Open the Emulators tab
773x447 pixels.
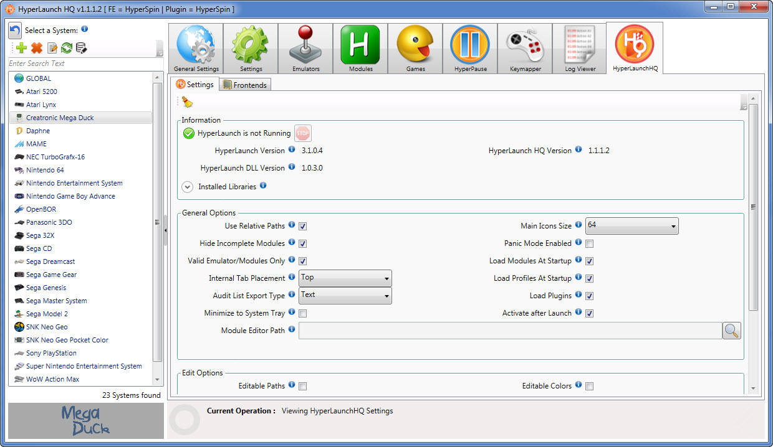click(x=305, y=49)
